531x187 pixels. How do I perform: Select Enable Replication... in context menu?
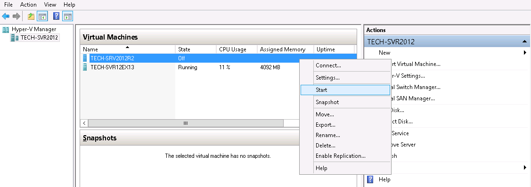coord(345,156)
